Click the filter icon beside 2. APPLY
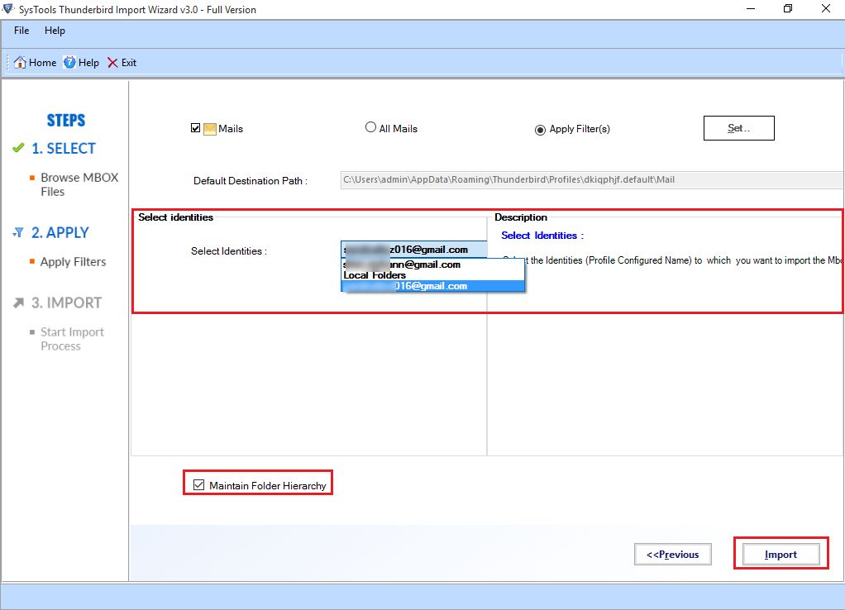This screenshot has width=845, height=610. (x=18, y=233)
